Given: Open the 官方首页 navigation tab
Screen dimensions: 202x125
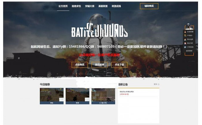Looking at the screenshot, I should tap(63, 6).
